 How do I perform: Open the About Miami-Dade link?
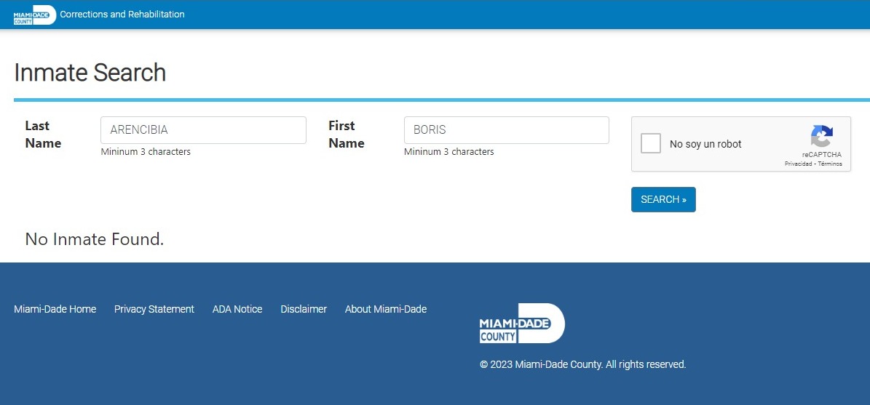(386, 309)
